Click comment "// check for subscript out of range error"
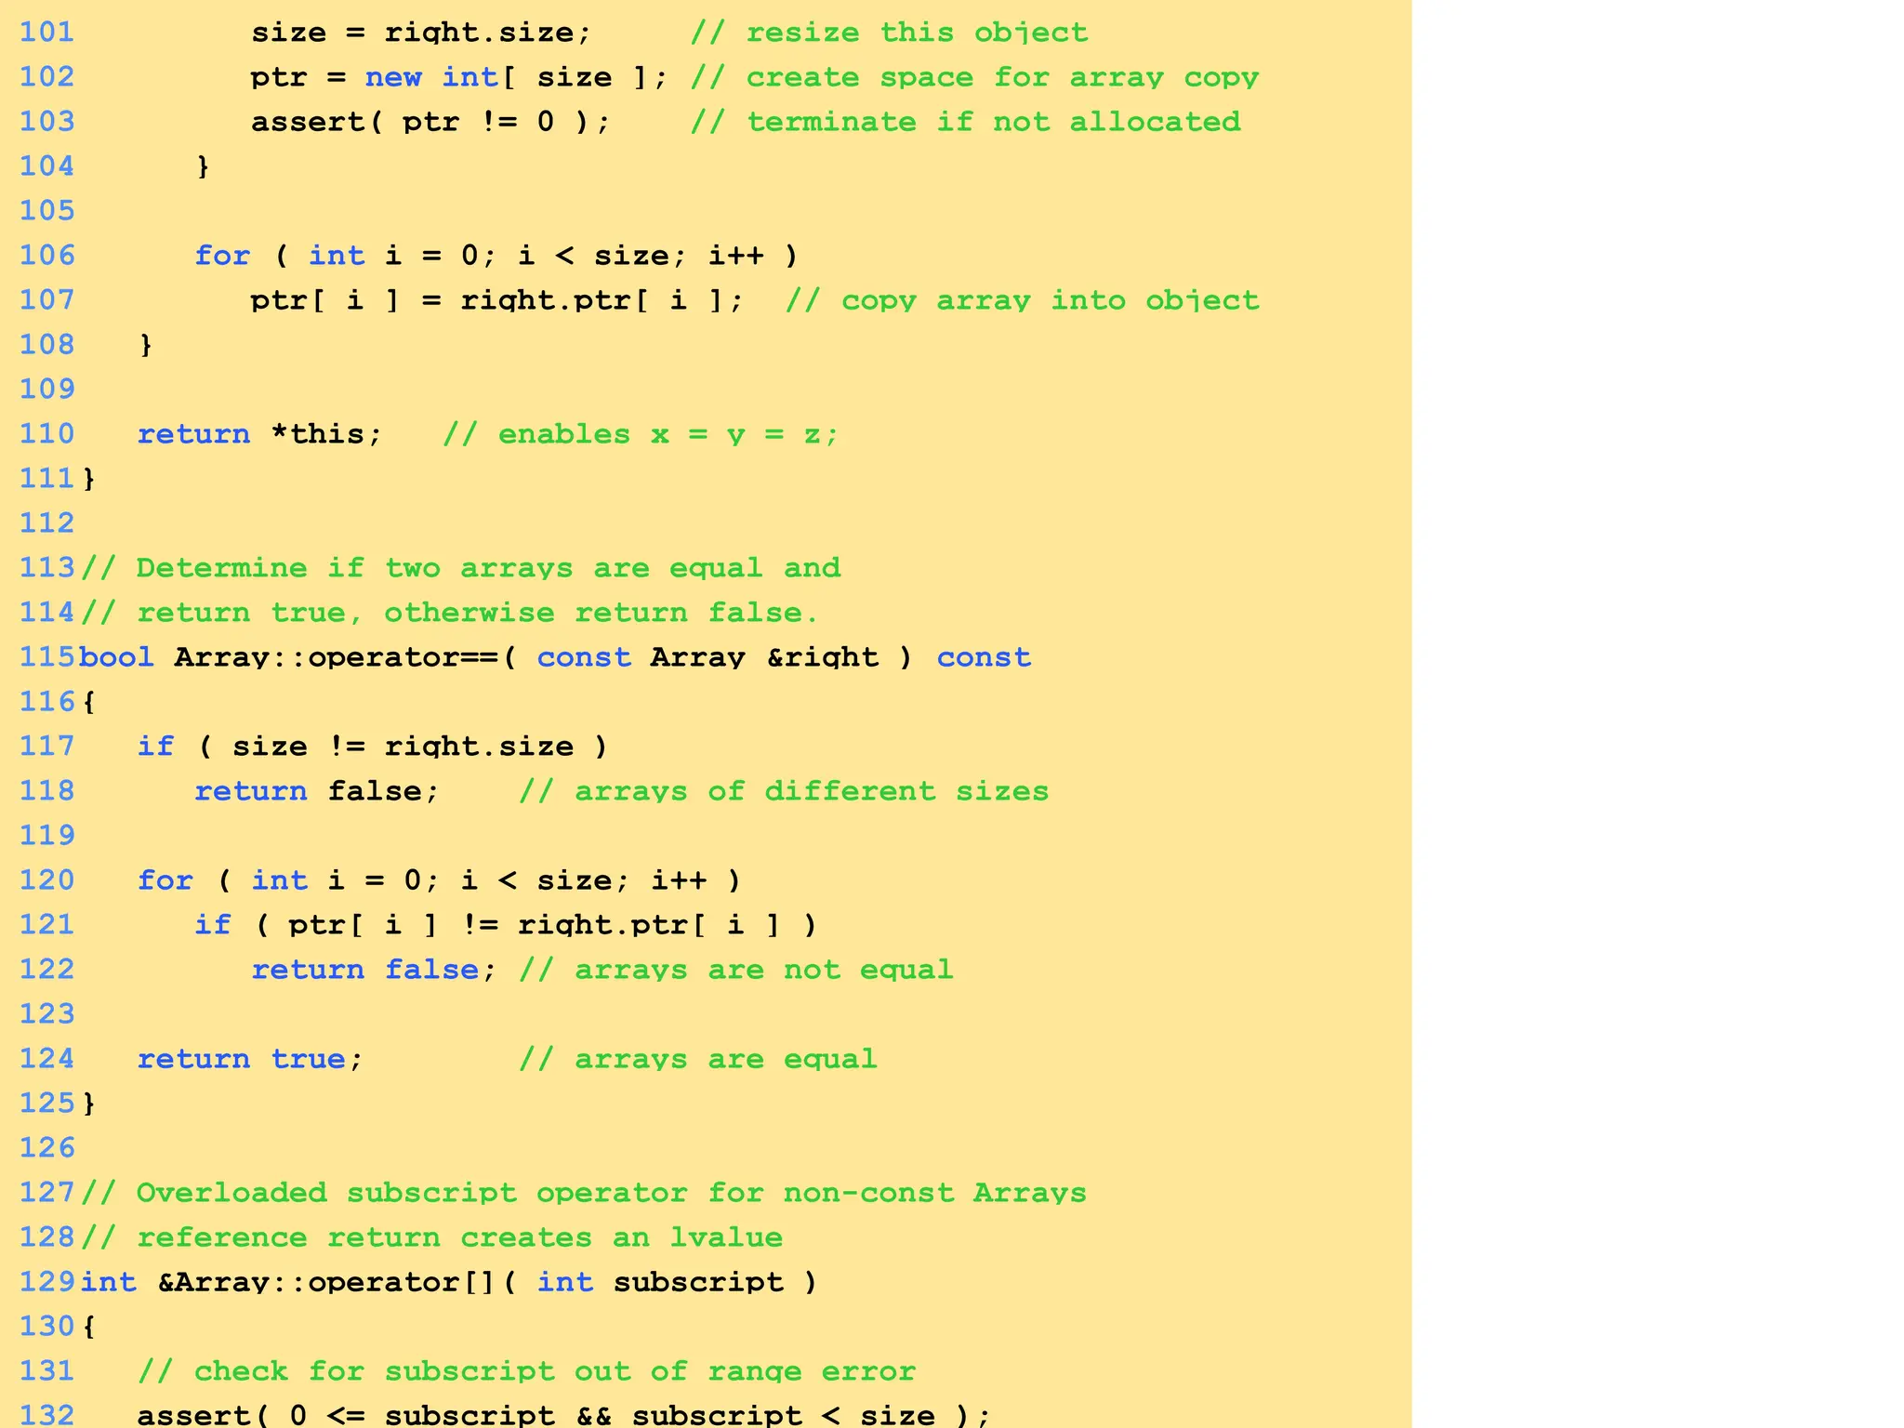This screenshot has width=1904, height=1428. click(x=526, y=1371)
